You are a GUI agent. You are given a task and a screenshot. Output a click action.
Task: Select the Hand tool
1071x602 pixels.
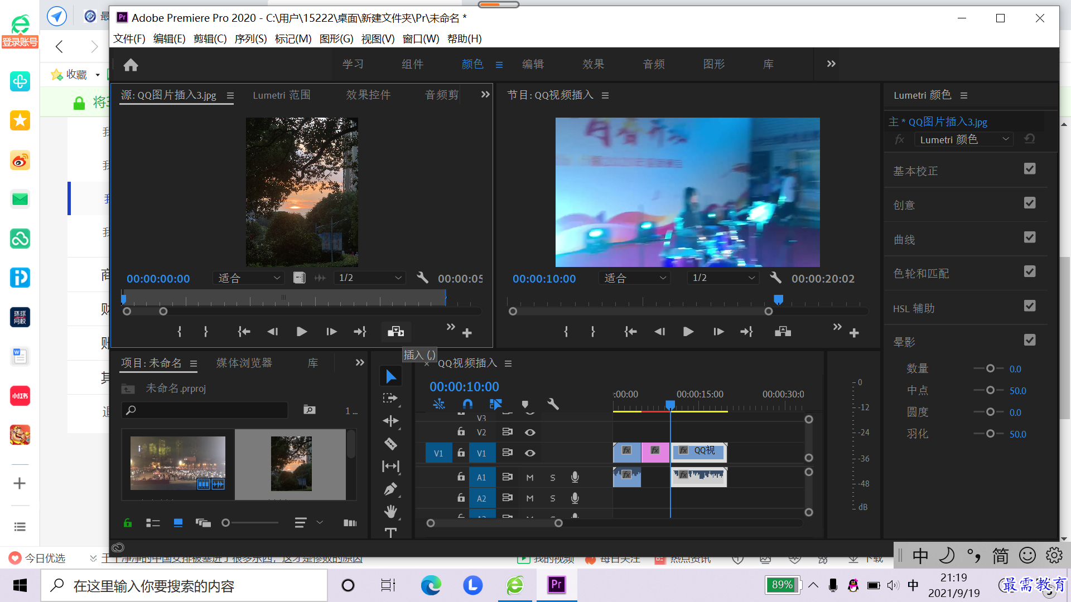click(x=390, y=511)
